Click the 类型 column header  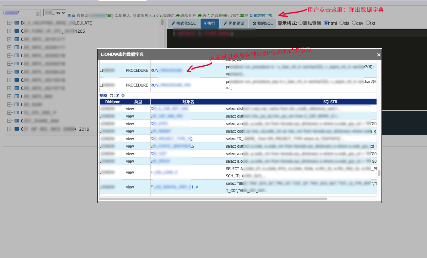138,102
